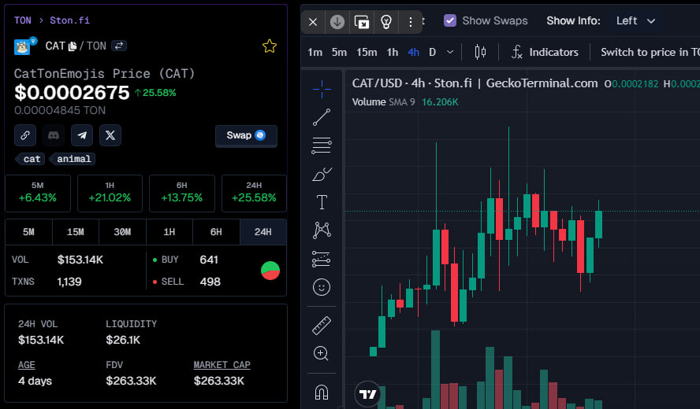Open the three-dot overlay menu

point(411,22)
